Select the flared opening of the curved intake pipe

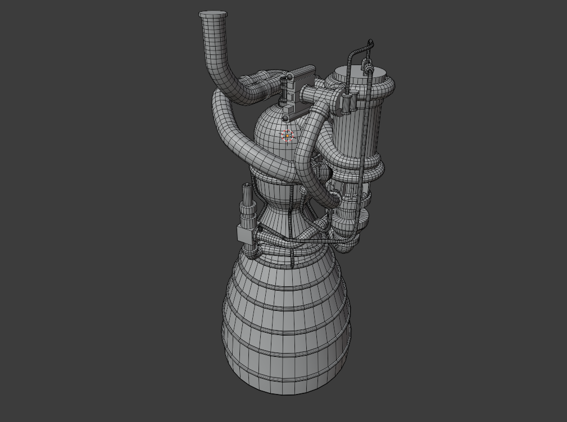[x=213, y=14]
